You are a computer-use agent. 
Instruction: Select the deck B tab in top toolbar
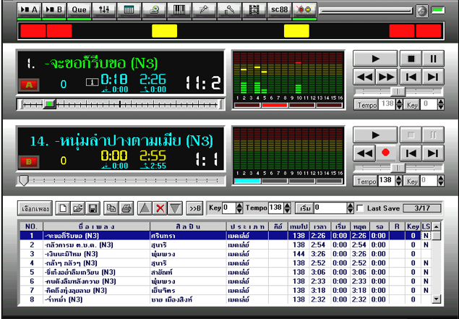(54, 10)
